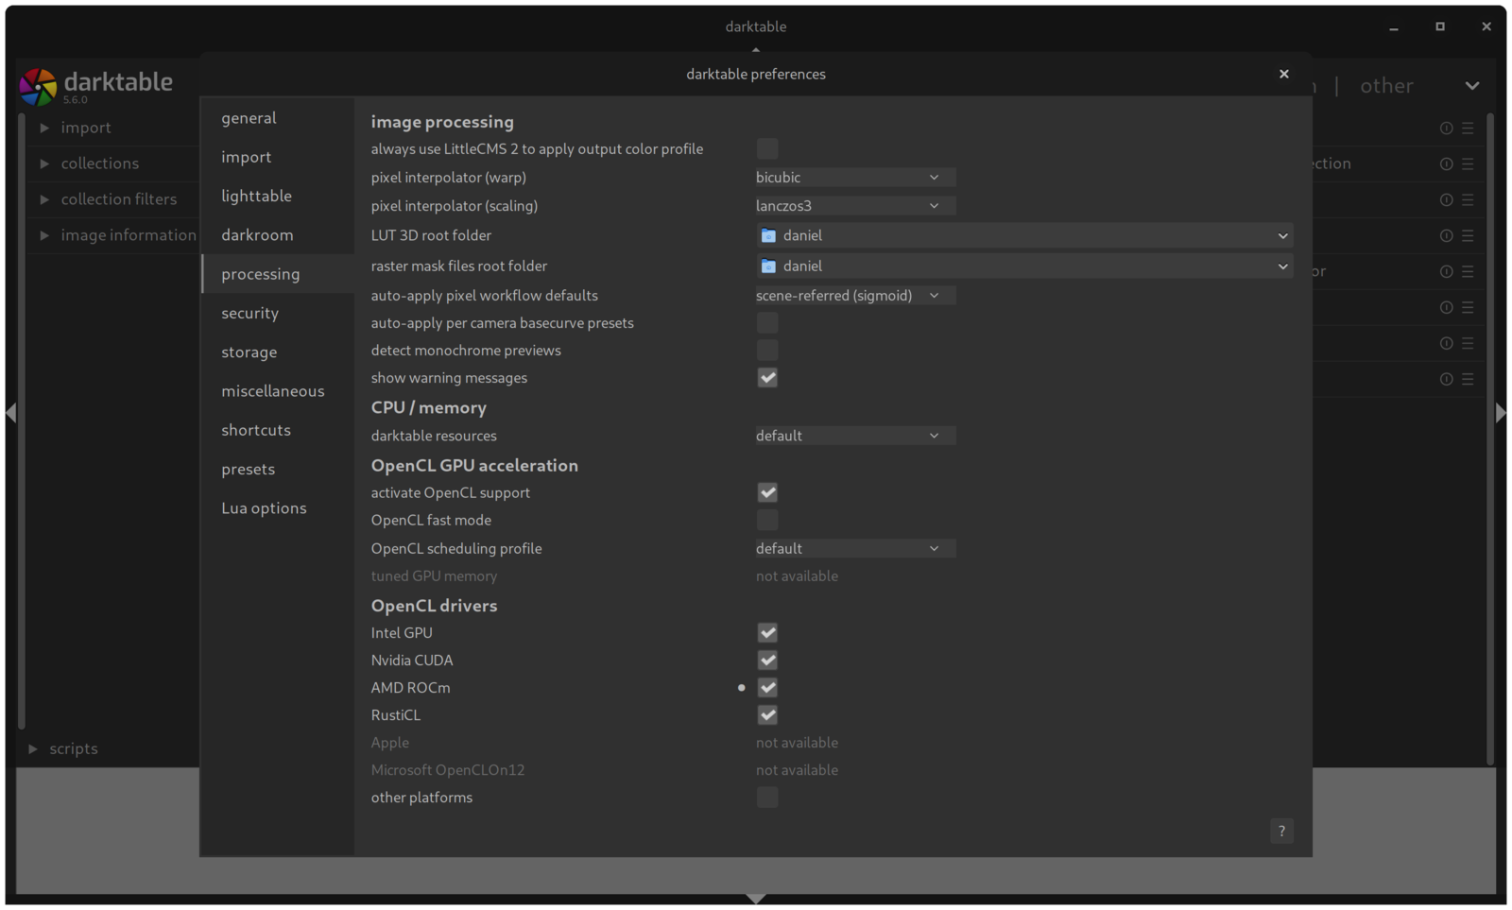Click the modified-indicator dot beside AMD ROCm
Viewport: 1512px width, 910px height.
pyautogui.click(x=741, y=688)
